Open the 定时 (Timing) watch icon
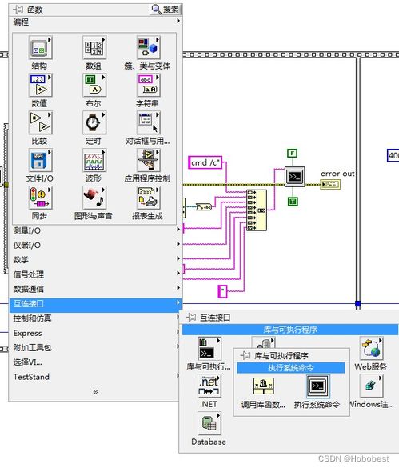Screen dimensions: 399x468 coord(94,122)
